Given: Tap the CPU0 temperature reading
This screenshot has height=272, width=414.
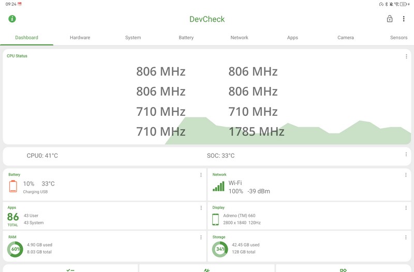Looking at the screenshot, I should click(42, 156).
